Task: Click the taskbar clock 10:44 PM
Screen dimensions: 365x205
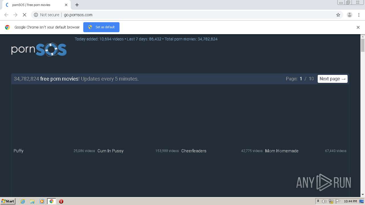Action: (350, 201)
